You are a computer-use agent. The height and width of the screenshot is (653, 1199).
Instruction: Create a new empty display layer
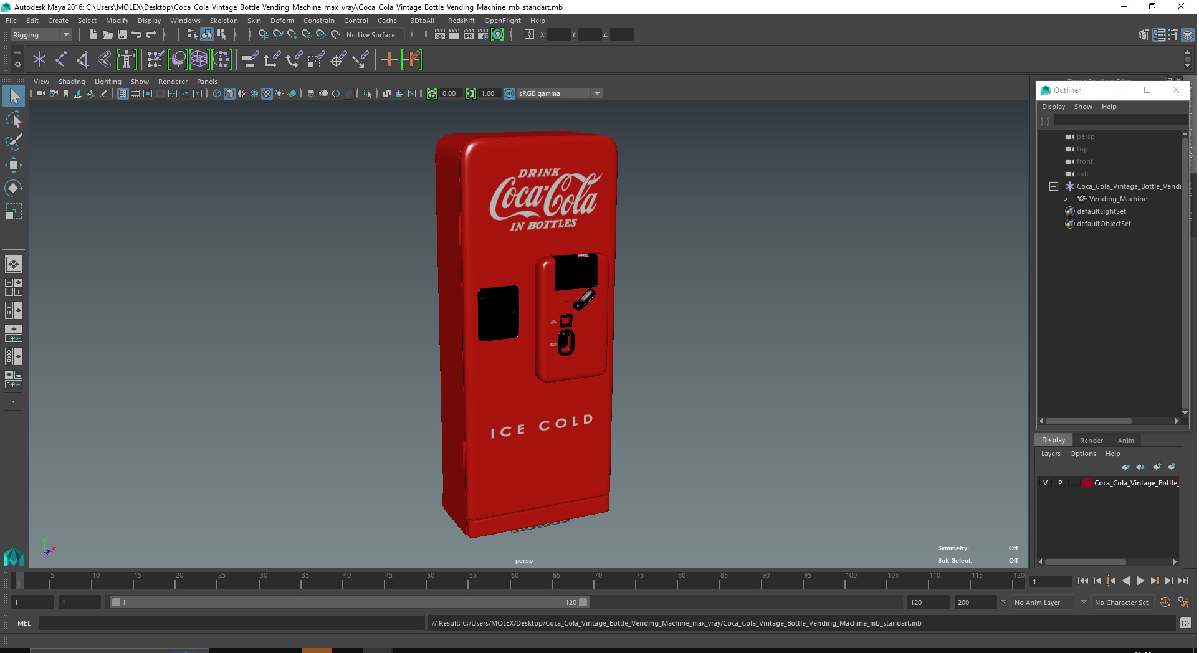(1157, 467)
